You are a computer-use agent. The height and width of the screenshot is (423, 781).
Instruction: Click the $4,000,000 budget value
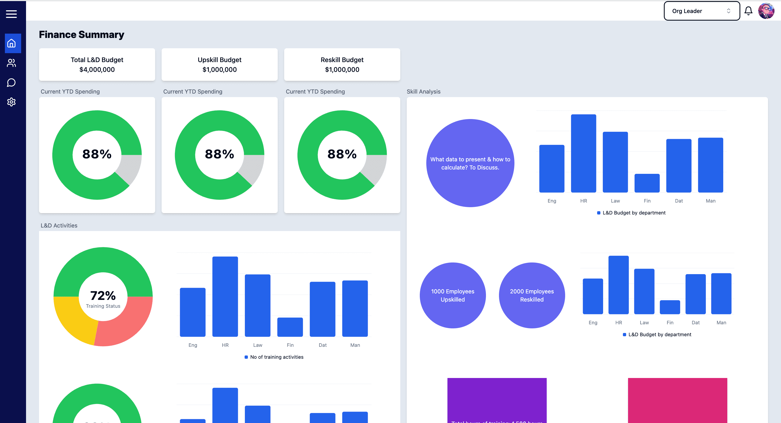[97, 70]
